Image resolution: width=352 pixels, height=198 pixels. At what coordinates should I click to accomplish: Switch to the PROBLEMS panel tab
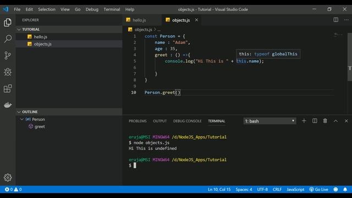pos(137,121)
